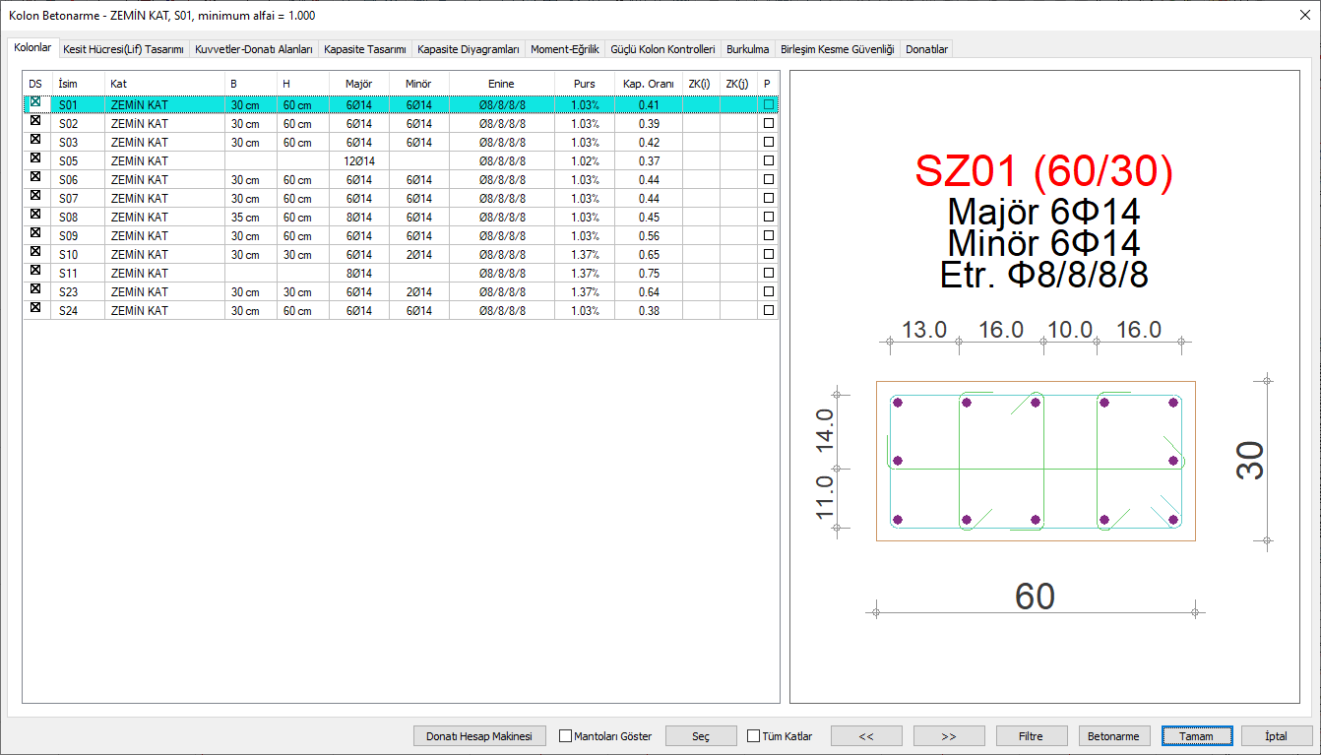Go to previous column with << button

point(866,736)
